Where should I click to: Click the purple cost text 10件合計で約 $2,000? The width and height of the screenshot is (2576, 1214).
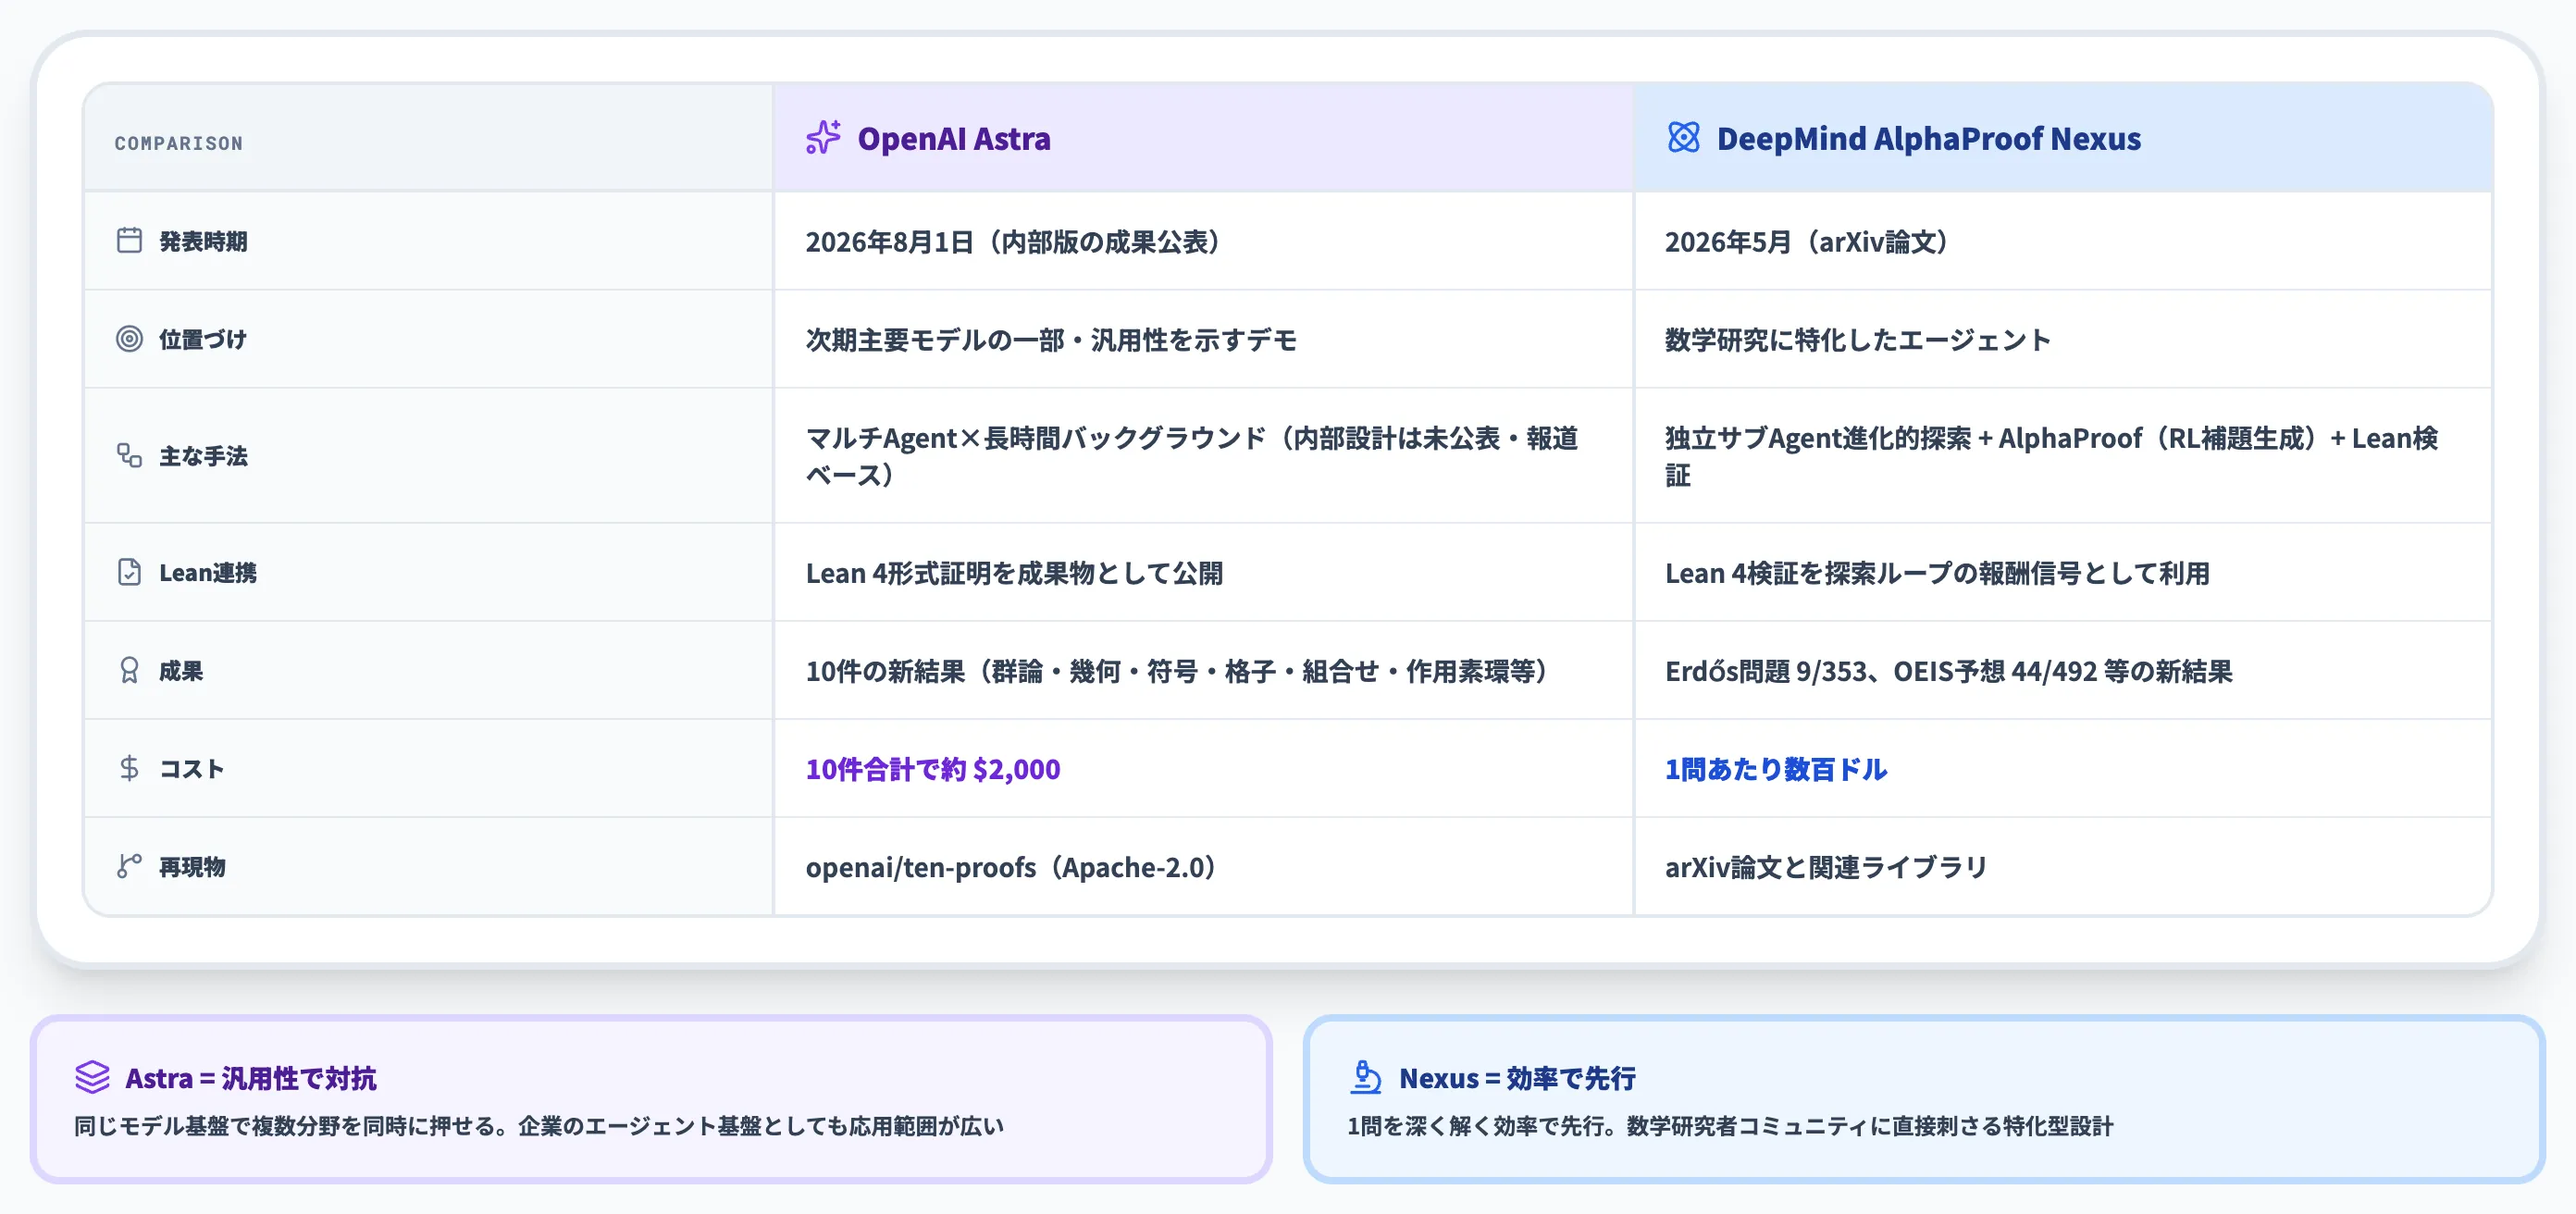[x=933, y=769]
